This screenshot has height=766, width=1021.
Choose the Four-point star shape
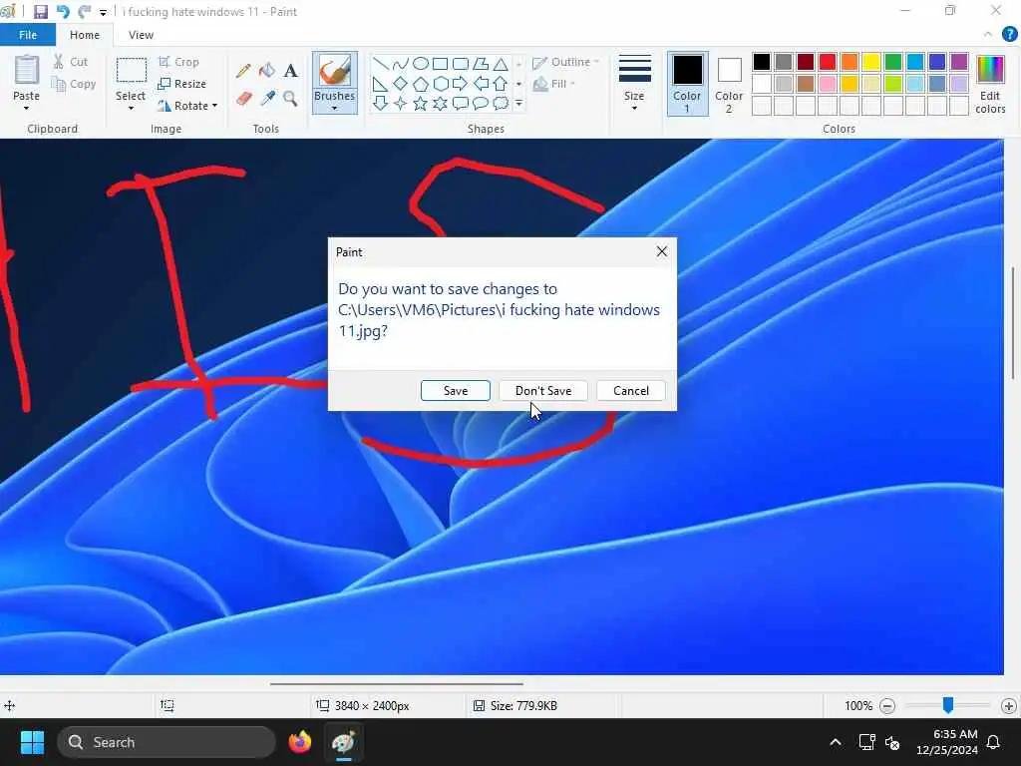[401, 103]
